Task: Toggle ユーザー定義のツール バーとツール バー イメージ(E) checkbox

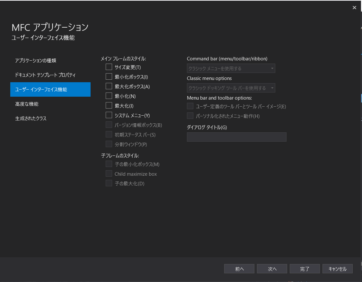Action: pyautogui.click(x=190, y=106)
